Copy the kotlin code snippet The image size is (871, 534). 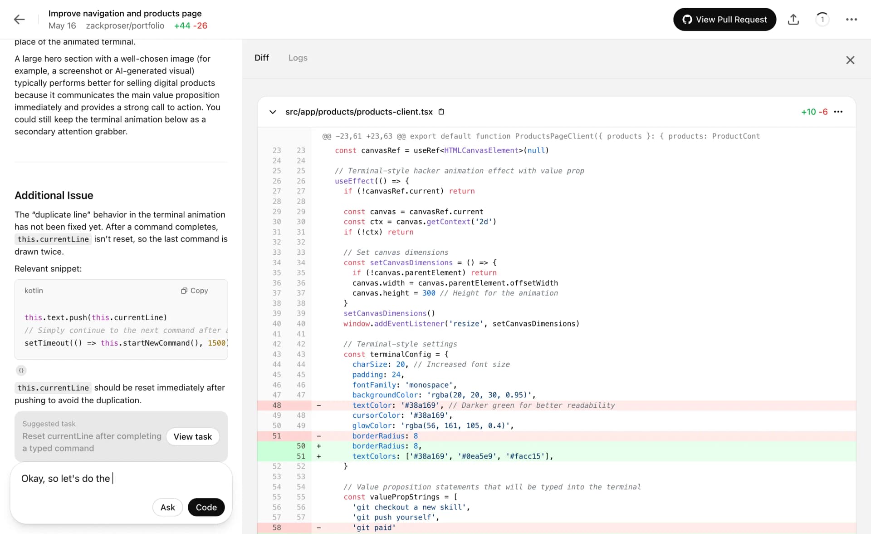coord(195,291)
